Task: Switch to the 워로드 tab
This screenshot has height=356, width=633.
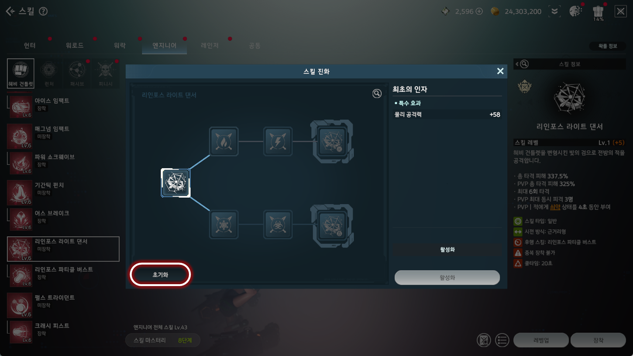Action: (74, 46)
